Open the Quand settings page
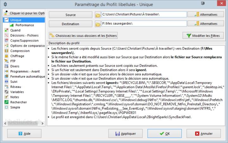228x143 pixels. click(x=15, y=30)
